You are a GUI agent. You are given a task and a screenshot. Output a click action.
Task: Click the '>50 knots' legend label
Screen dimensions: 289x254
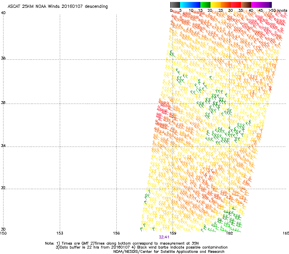pyautogui.click(x=278, y=11)
